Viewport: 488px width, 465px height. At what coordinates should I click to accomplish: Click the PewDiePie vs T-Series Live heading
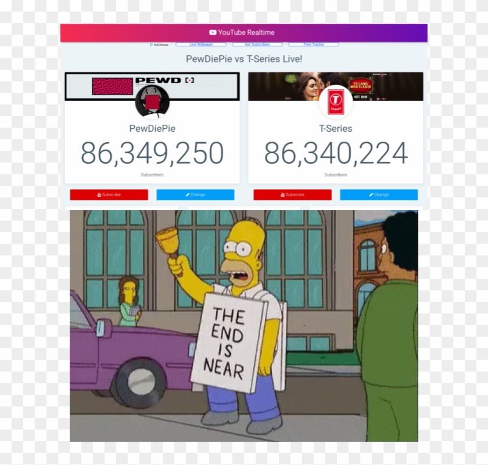click(x=244, y=59)
